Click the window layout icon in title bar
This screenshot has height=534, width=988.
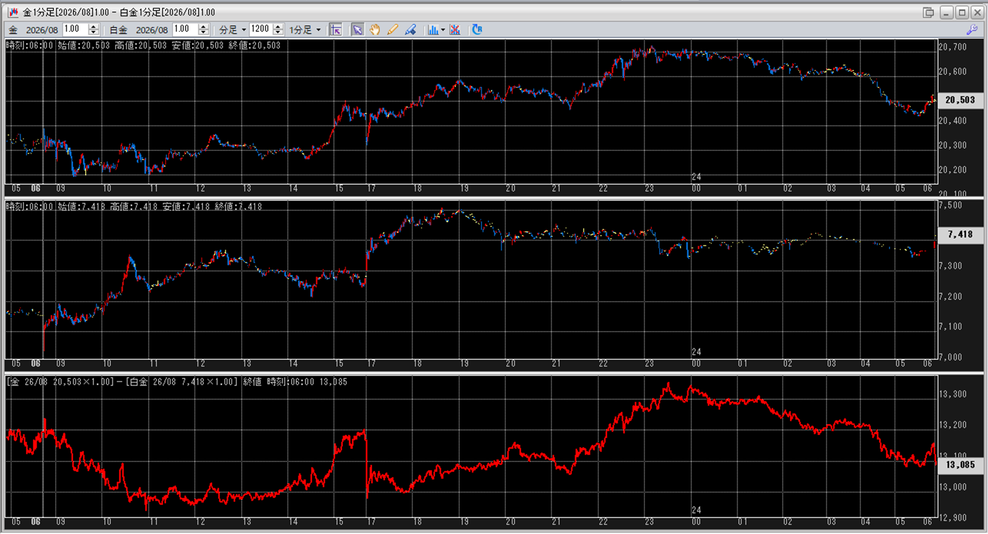pos(928,12)
